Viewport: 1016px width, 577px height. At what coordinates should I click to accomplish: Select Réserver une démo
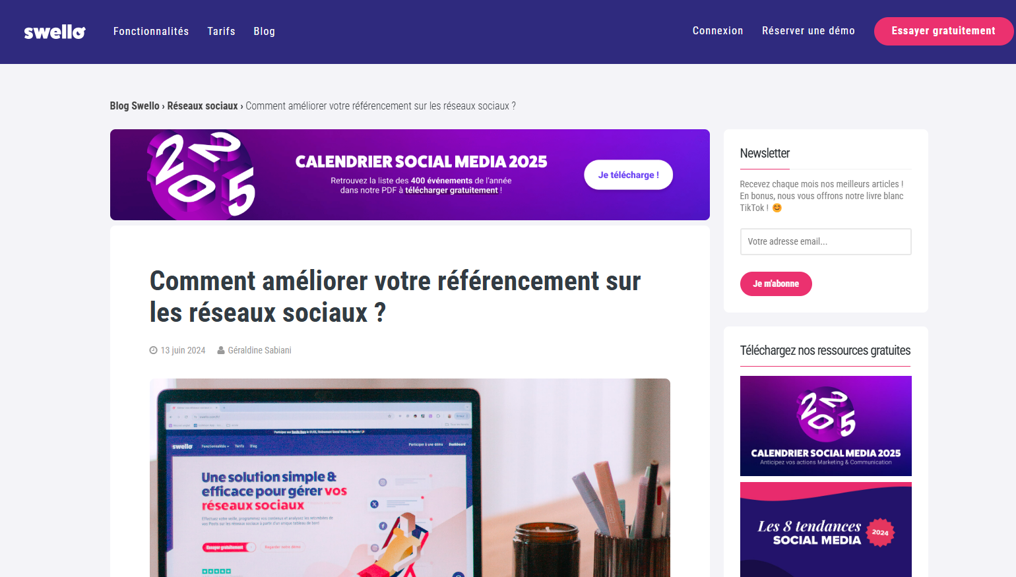coord(808,30)
